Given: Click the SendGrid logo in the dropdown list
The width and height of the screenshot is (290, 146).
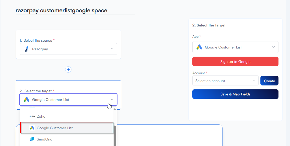Looking at the screenshot, I should coord(32,139).
